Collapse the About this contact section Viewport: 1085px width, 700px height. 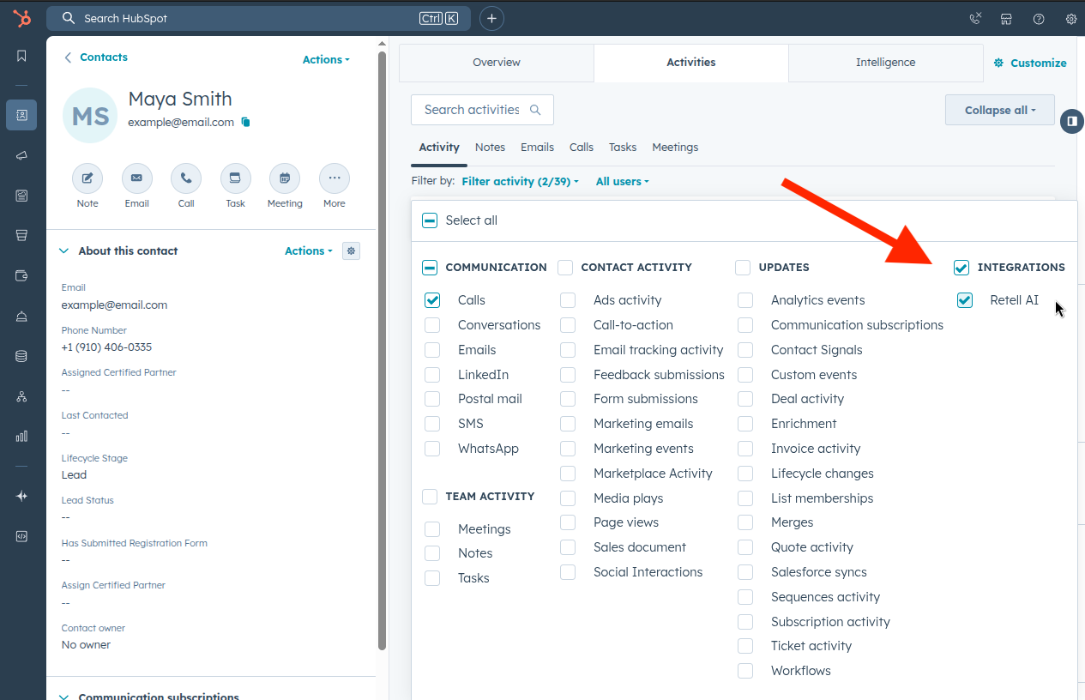pyautogui.click(x=63, y=250)
